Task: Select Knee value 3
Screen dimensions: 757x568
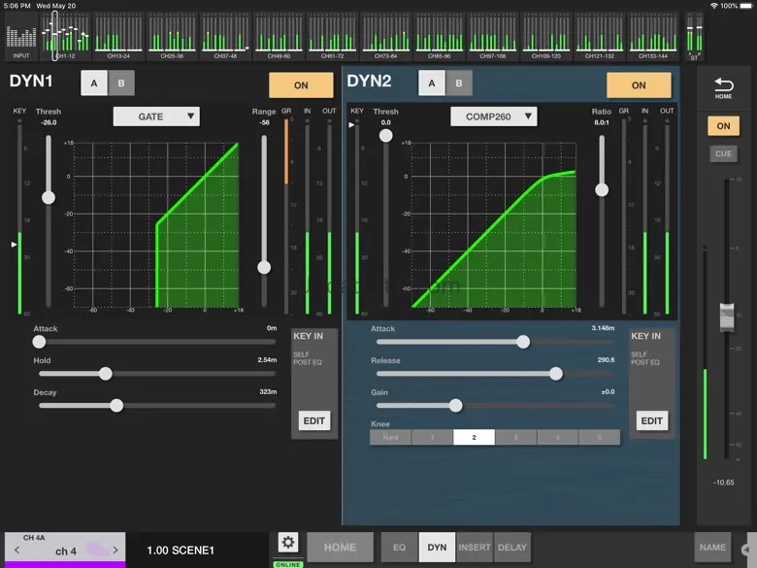Action: (515, 438)
